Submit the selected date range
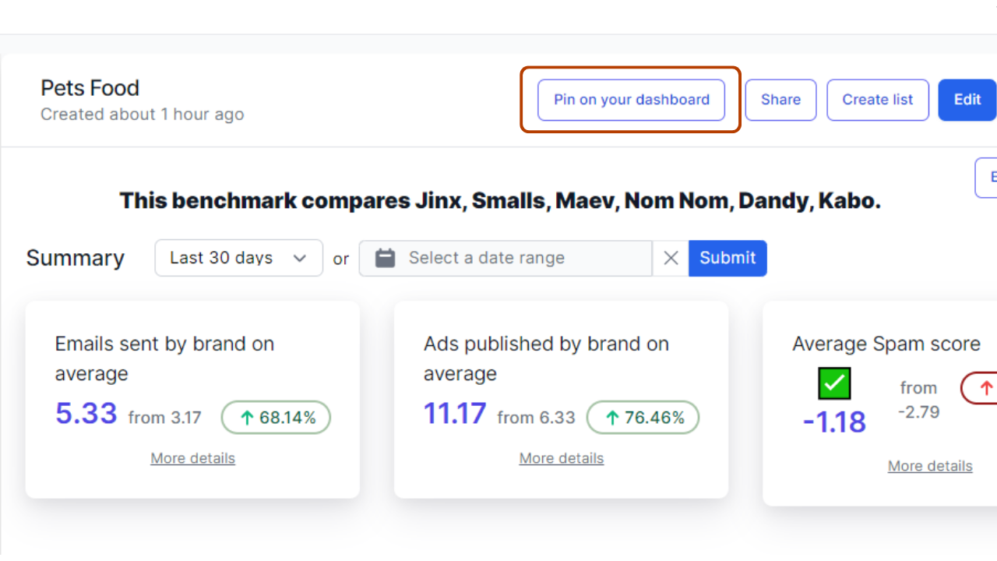 coord(727,258)
